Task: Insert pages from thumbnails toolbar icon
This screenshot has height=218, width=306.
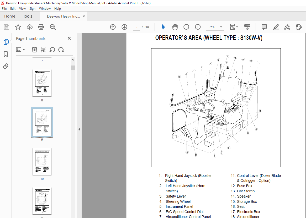Action: pyautogui.click(x=43, y=50)
